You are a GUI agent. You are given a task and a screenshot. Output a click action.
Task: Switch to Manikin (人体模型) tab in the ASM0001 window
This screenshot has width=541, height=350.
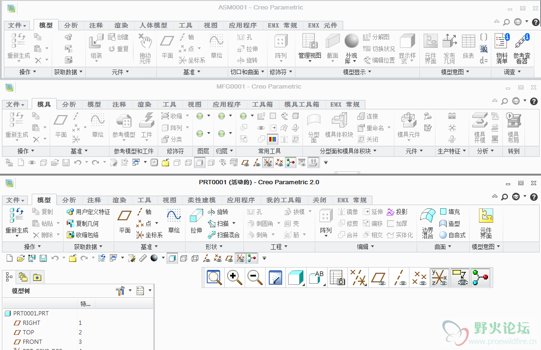tap(153, 26)
